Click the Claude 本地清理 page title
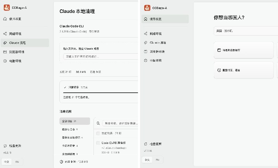The width and height of the screenshot is (278, 168). coord(77,12)
